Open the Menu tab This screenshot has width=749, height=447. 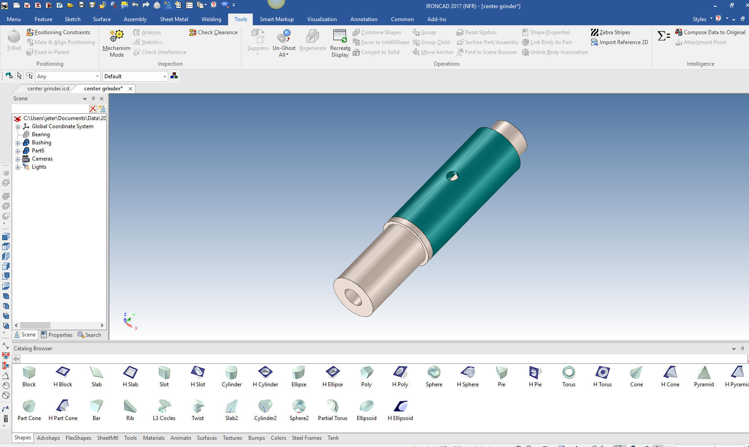[13, 19]
